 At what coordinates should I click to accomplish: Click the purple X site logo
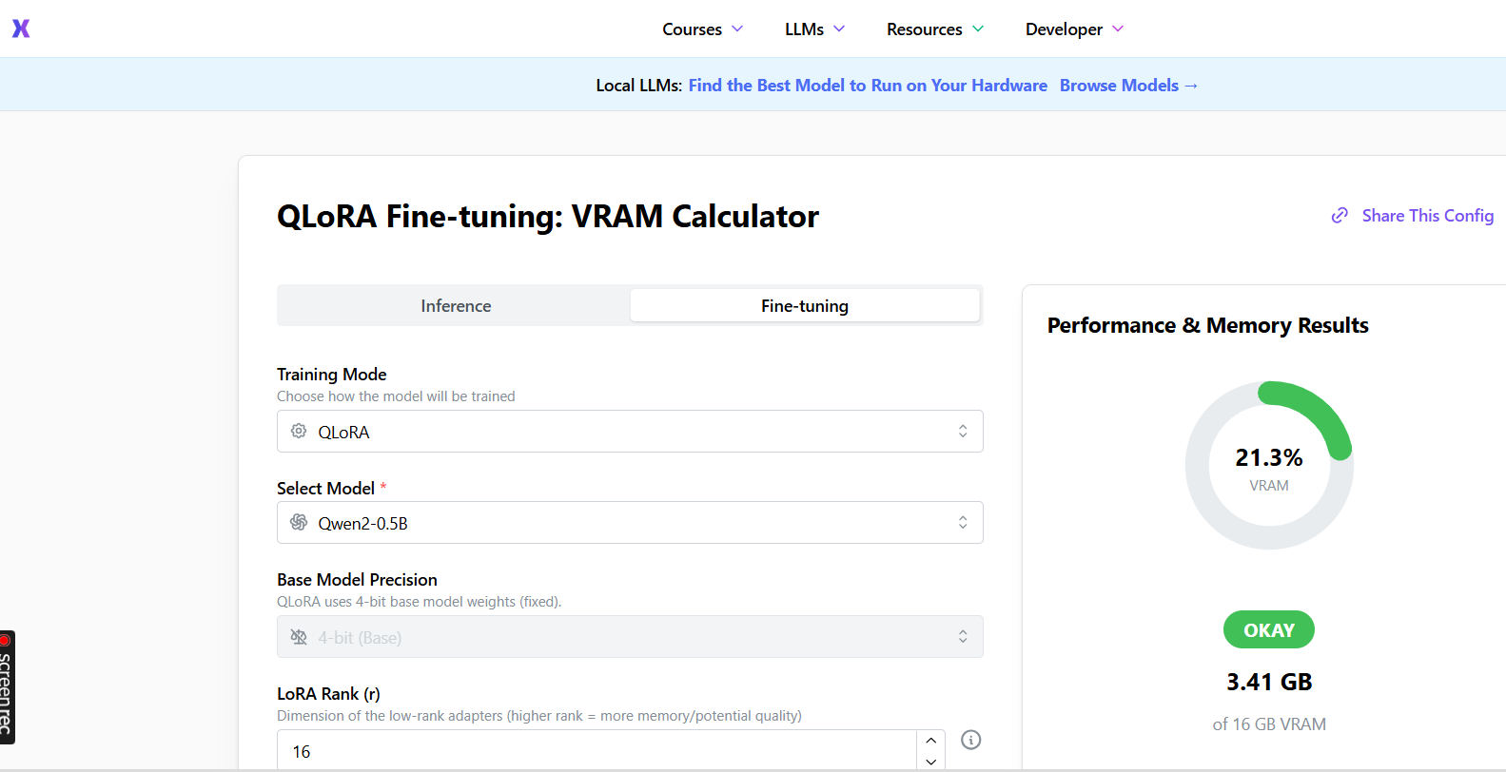coord(21,29)
